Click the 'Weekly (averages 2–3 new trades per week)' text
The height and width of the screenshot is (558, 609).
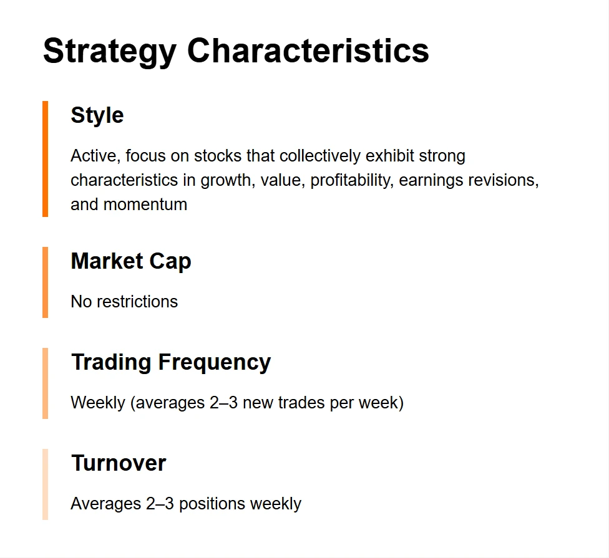[237, 402]
